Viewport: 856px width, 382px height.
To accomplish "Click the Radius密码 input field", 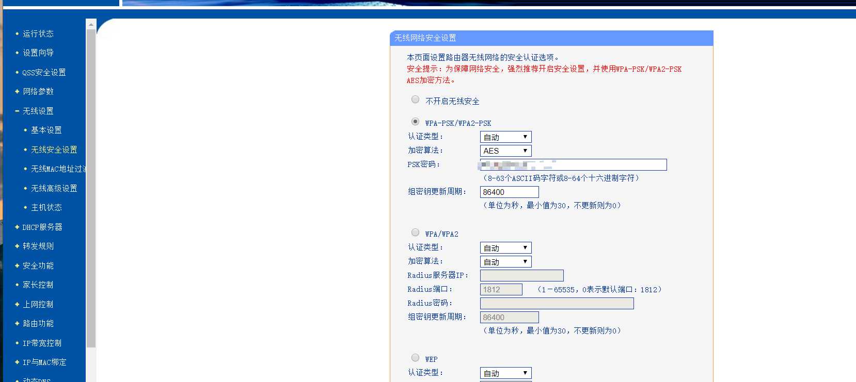I will point(557,303).
